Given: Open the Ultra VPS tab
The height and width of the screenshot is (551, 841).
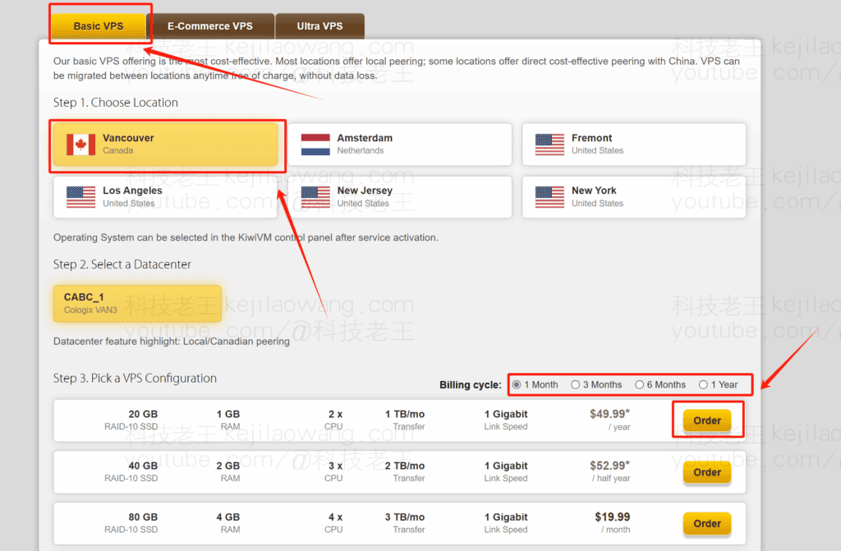Looking at the screenshot, I should point(319,26).
